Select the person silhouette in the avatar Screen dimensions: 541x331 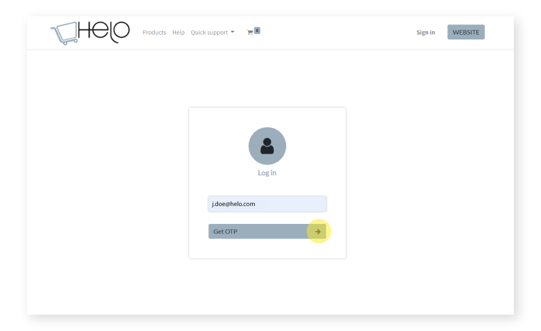[x=267, y=146]
